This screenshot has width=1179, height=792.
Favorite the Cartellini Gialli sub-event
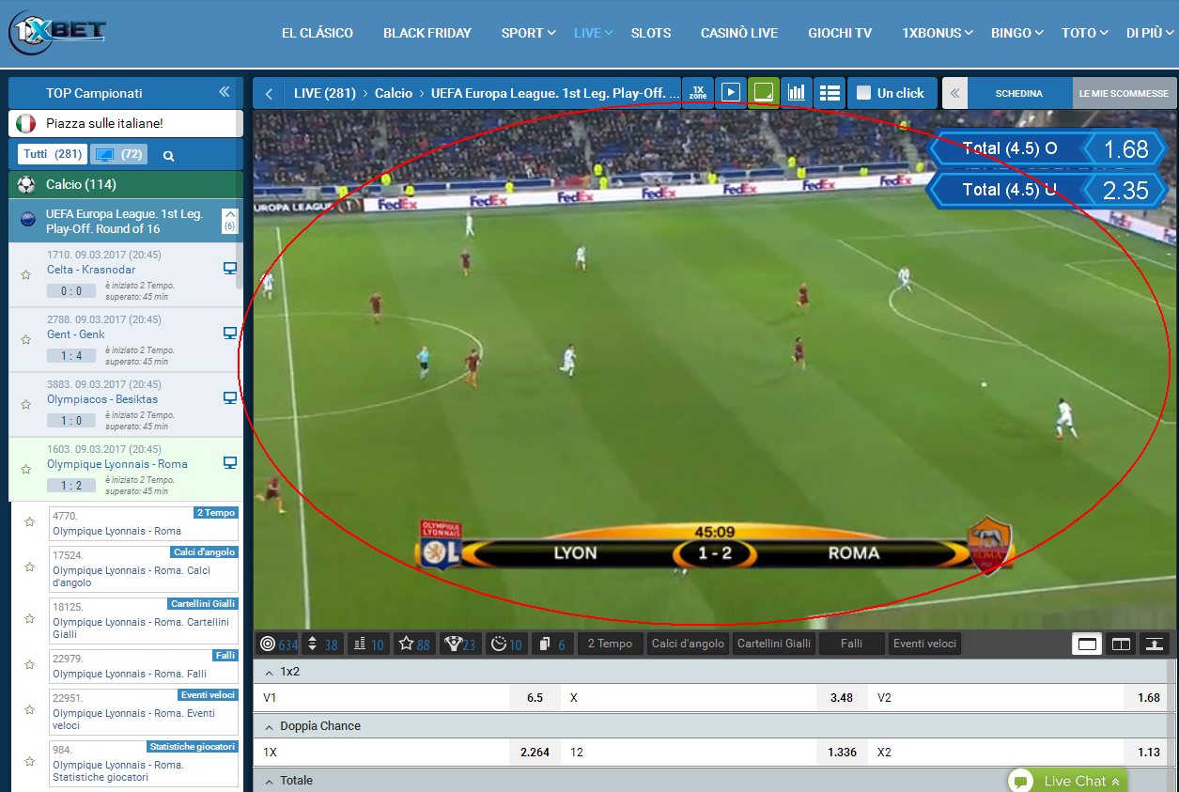pos(29,619)
